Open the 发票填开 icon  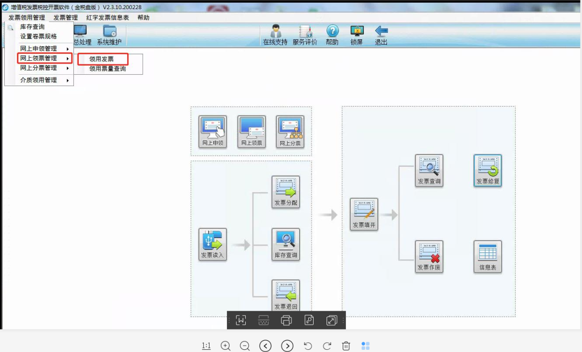pyautogui.click(x=364, y=214)
